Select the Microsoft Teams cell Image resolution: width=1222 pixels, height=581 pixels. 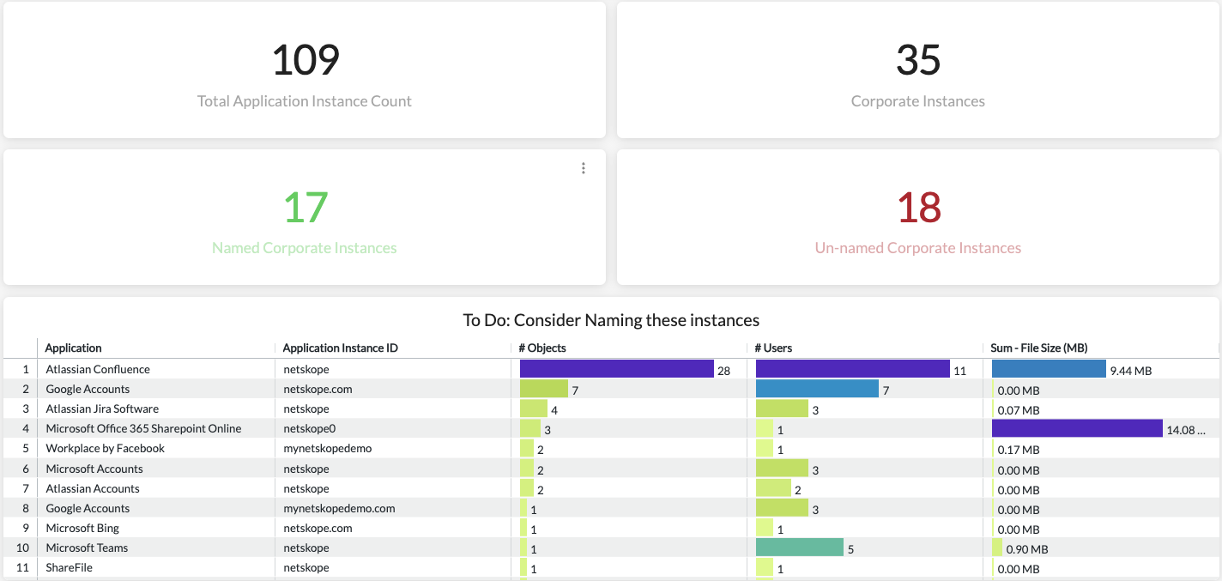pos(87,548)
